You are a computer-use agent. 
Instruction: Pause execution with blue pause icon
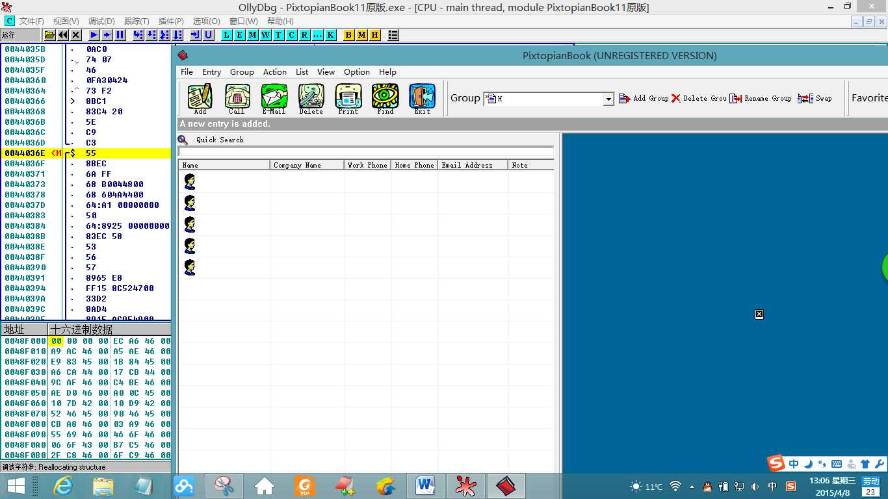(120, 35)
